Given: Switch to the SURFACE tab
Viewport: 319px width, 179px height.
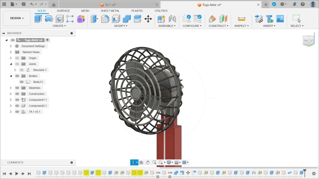Looking at the screenshot, I should tap(63, 11).
